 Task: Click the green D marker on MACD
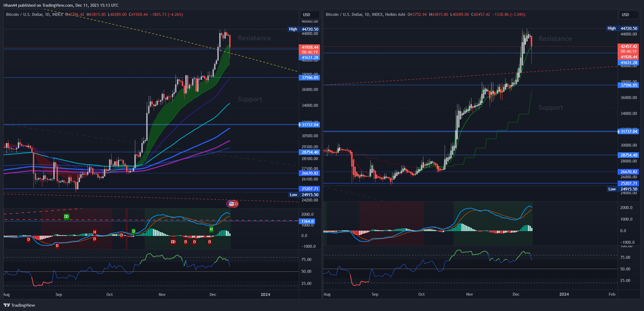(x=133, y=231)
